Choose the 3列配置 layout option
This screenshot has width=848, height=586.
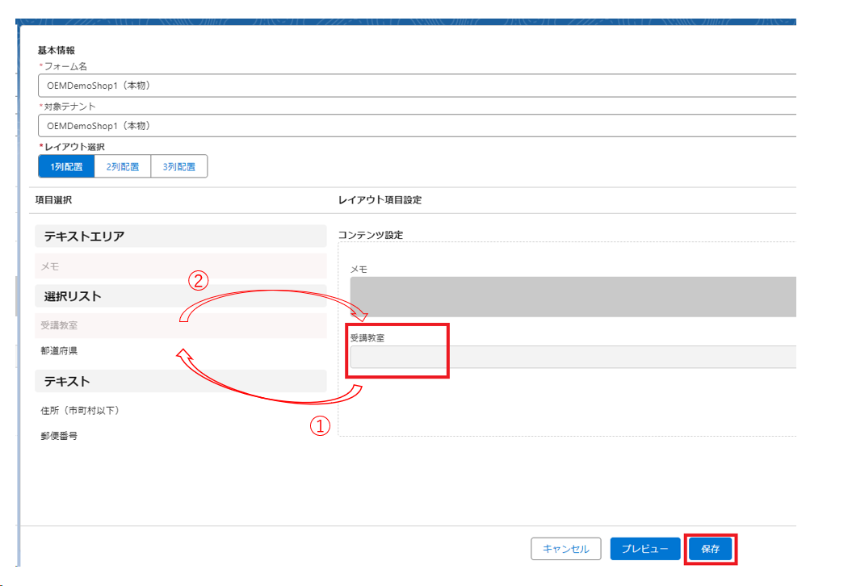pos(179,167)
